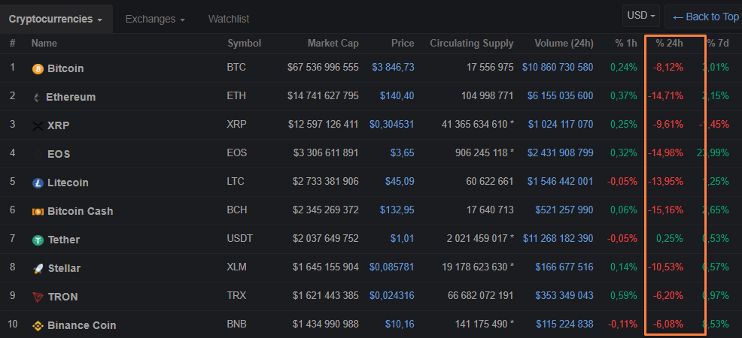The width and height of the screenshot is (742, 338).
Task: Sort by the % 24h column header
Action: click(669, 43)
